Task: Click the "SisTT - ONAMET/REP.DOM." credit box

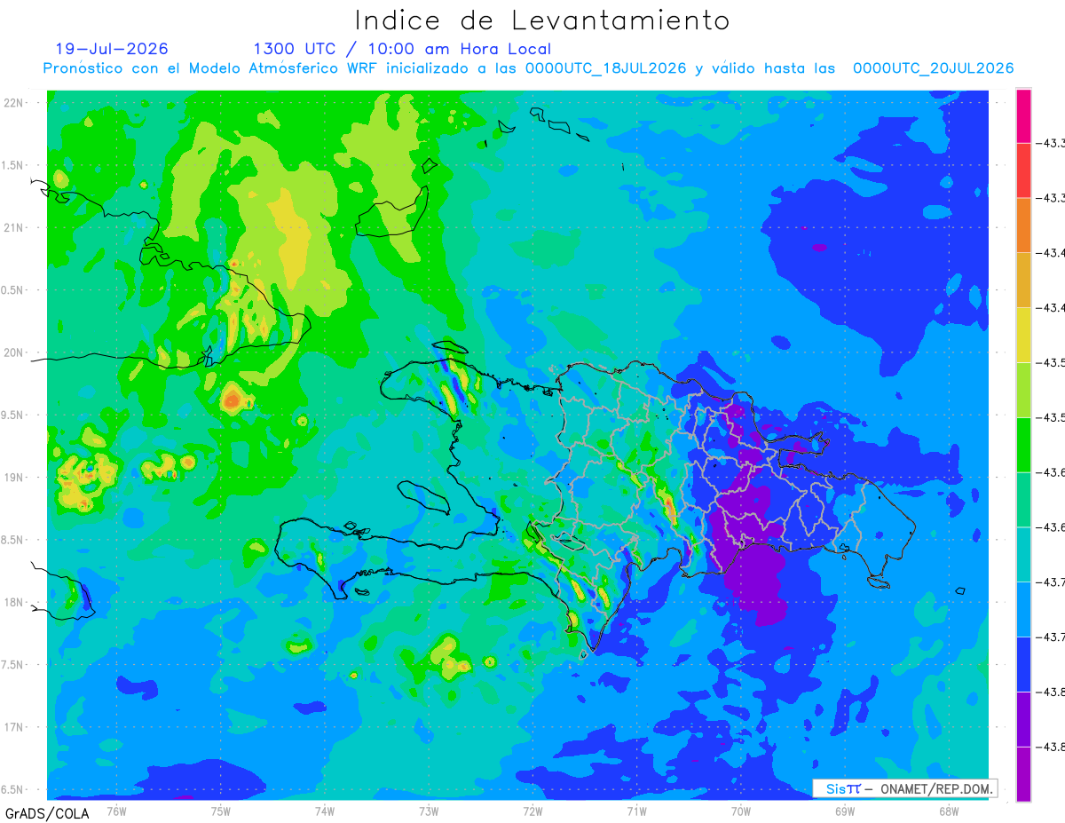Action: 904,788
